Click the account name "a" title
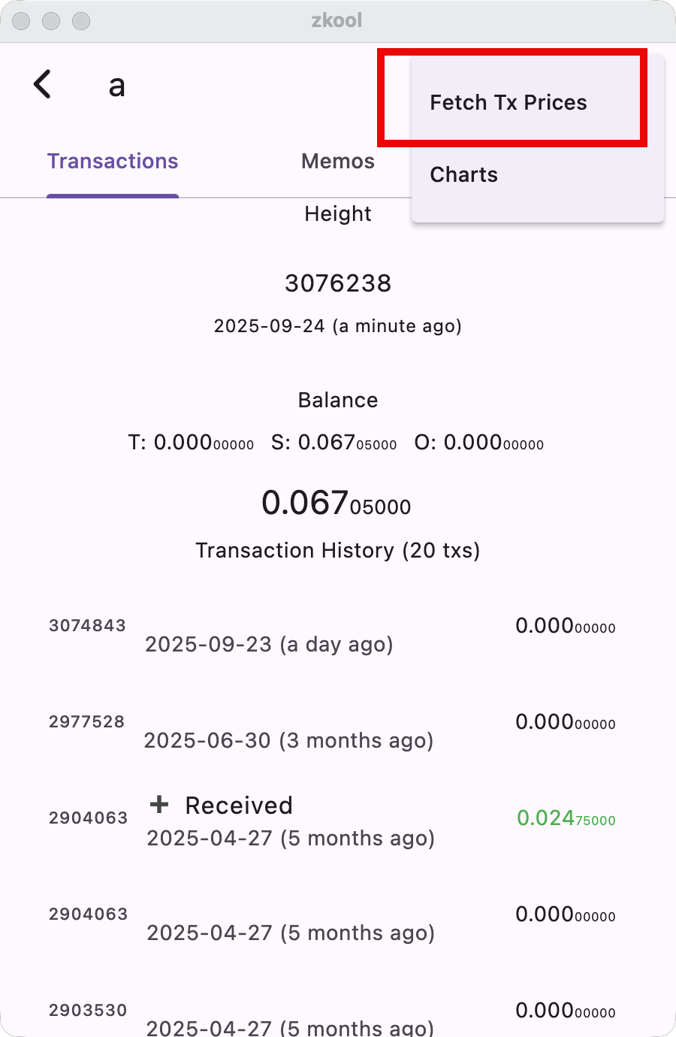The width and height of the screenshot is (676, 1037). pyautogui.click(x=116, y=85)
